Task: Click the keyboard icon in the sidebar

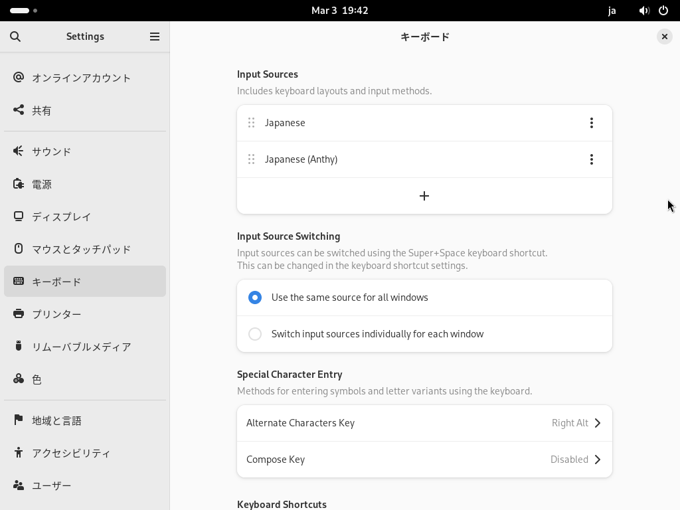Action: [x=18, y=281]
